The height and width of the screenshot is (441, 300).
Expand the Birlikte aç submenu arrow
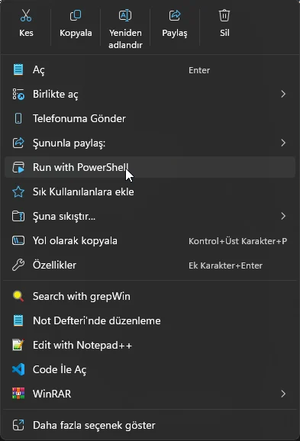(x=283, y=94)
